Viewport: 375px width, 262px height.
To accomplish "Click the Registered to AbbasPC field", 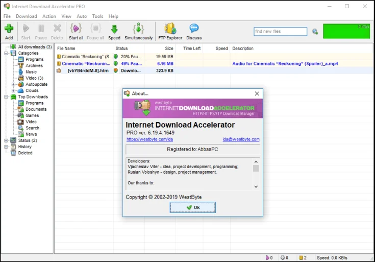I will 192,149.
